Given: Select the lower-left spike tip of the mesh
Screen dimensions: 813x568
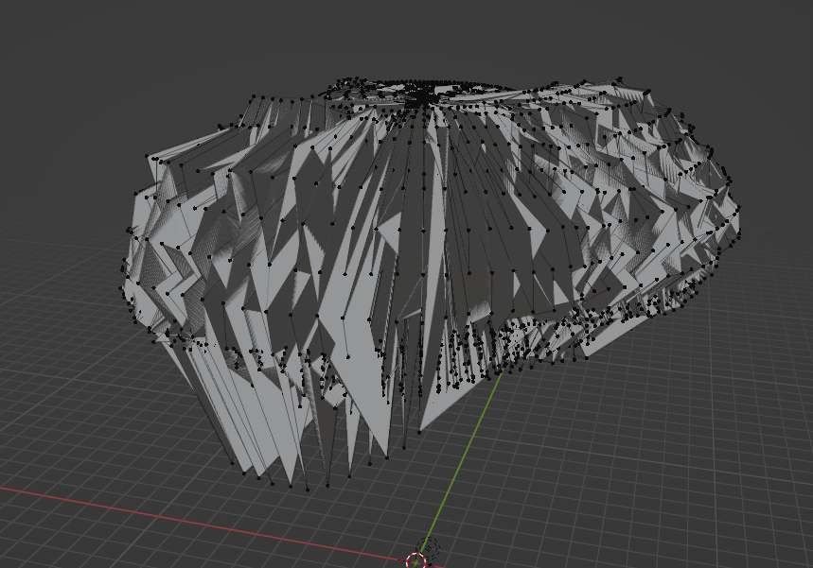Looking at the screenshot, I should pyautogui.click(x=233, y=463).
